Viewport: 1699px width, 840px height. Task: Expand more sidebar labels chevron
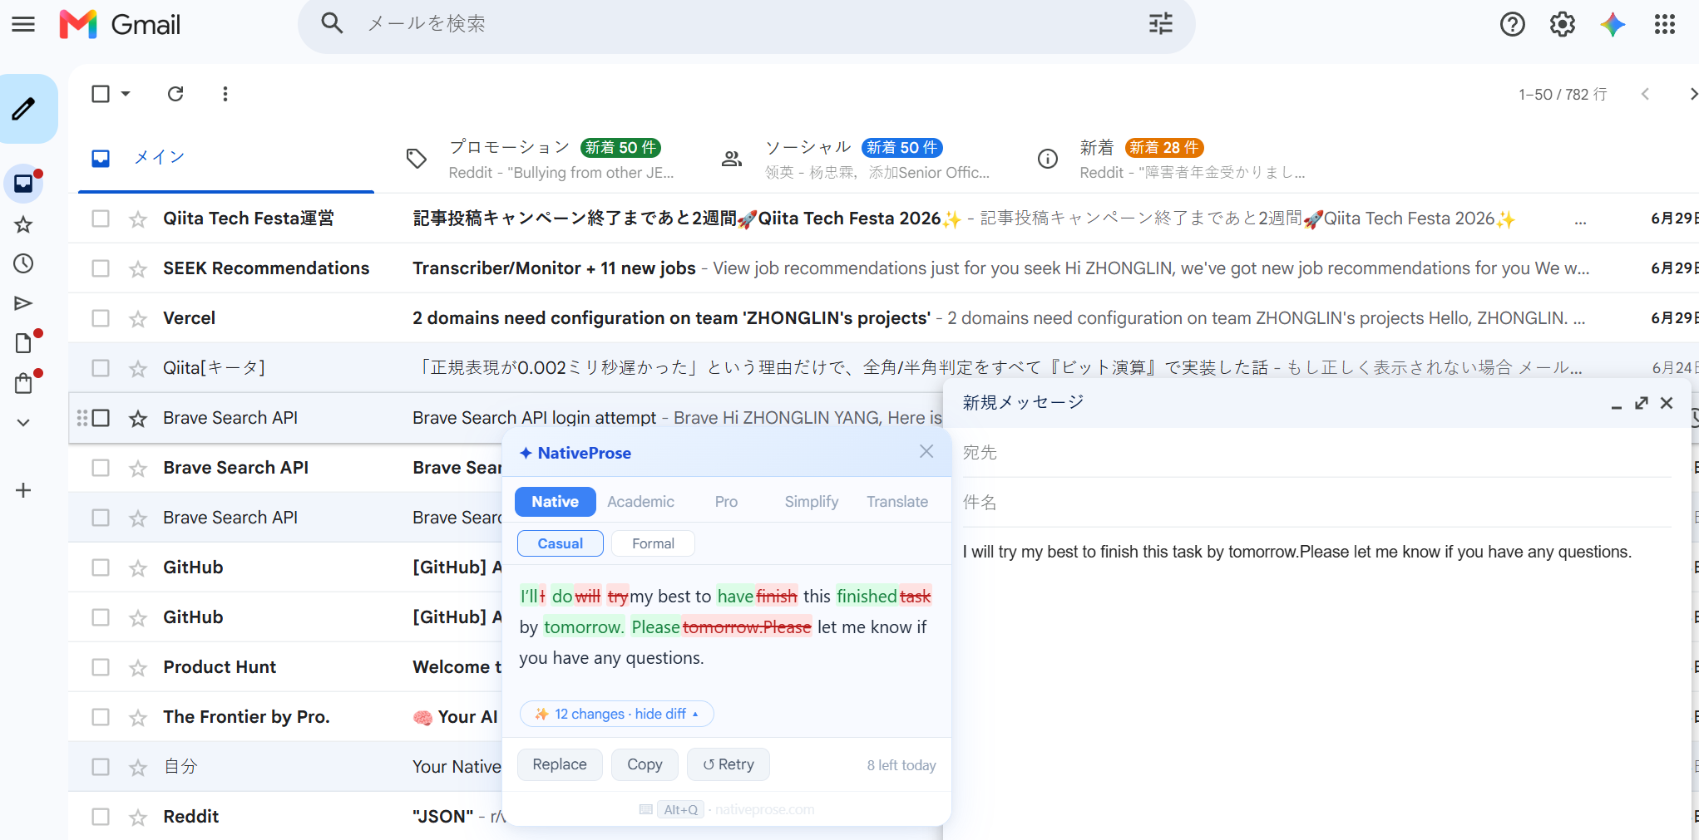[x=23, y=422]
